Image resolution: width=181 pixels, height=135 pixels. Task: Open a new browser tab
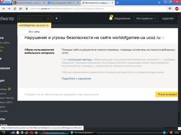118,3
